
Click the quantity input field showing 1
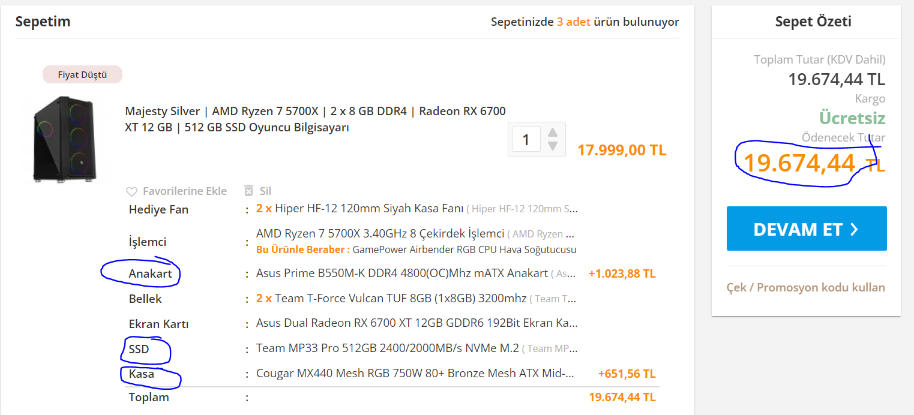(526, 139)
